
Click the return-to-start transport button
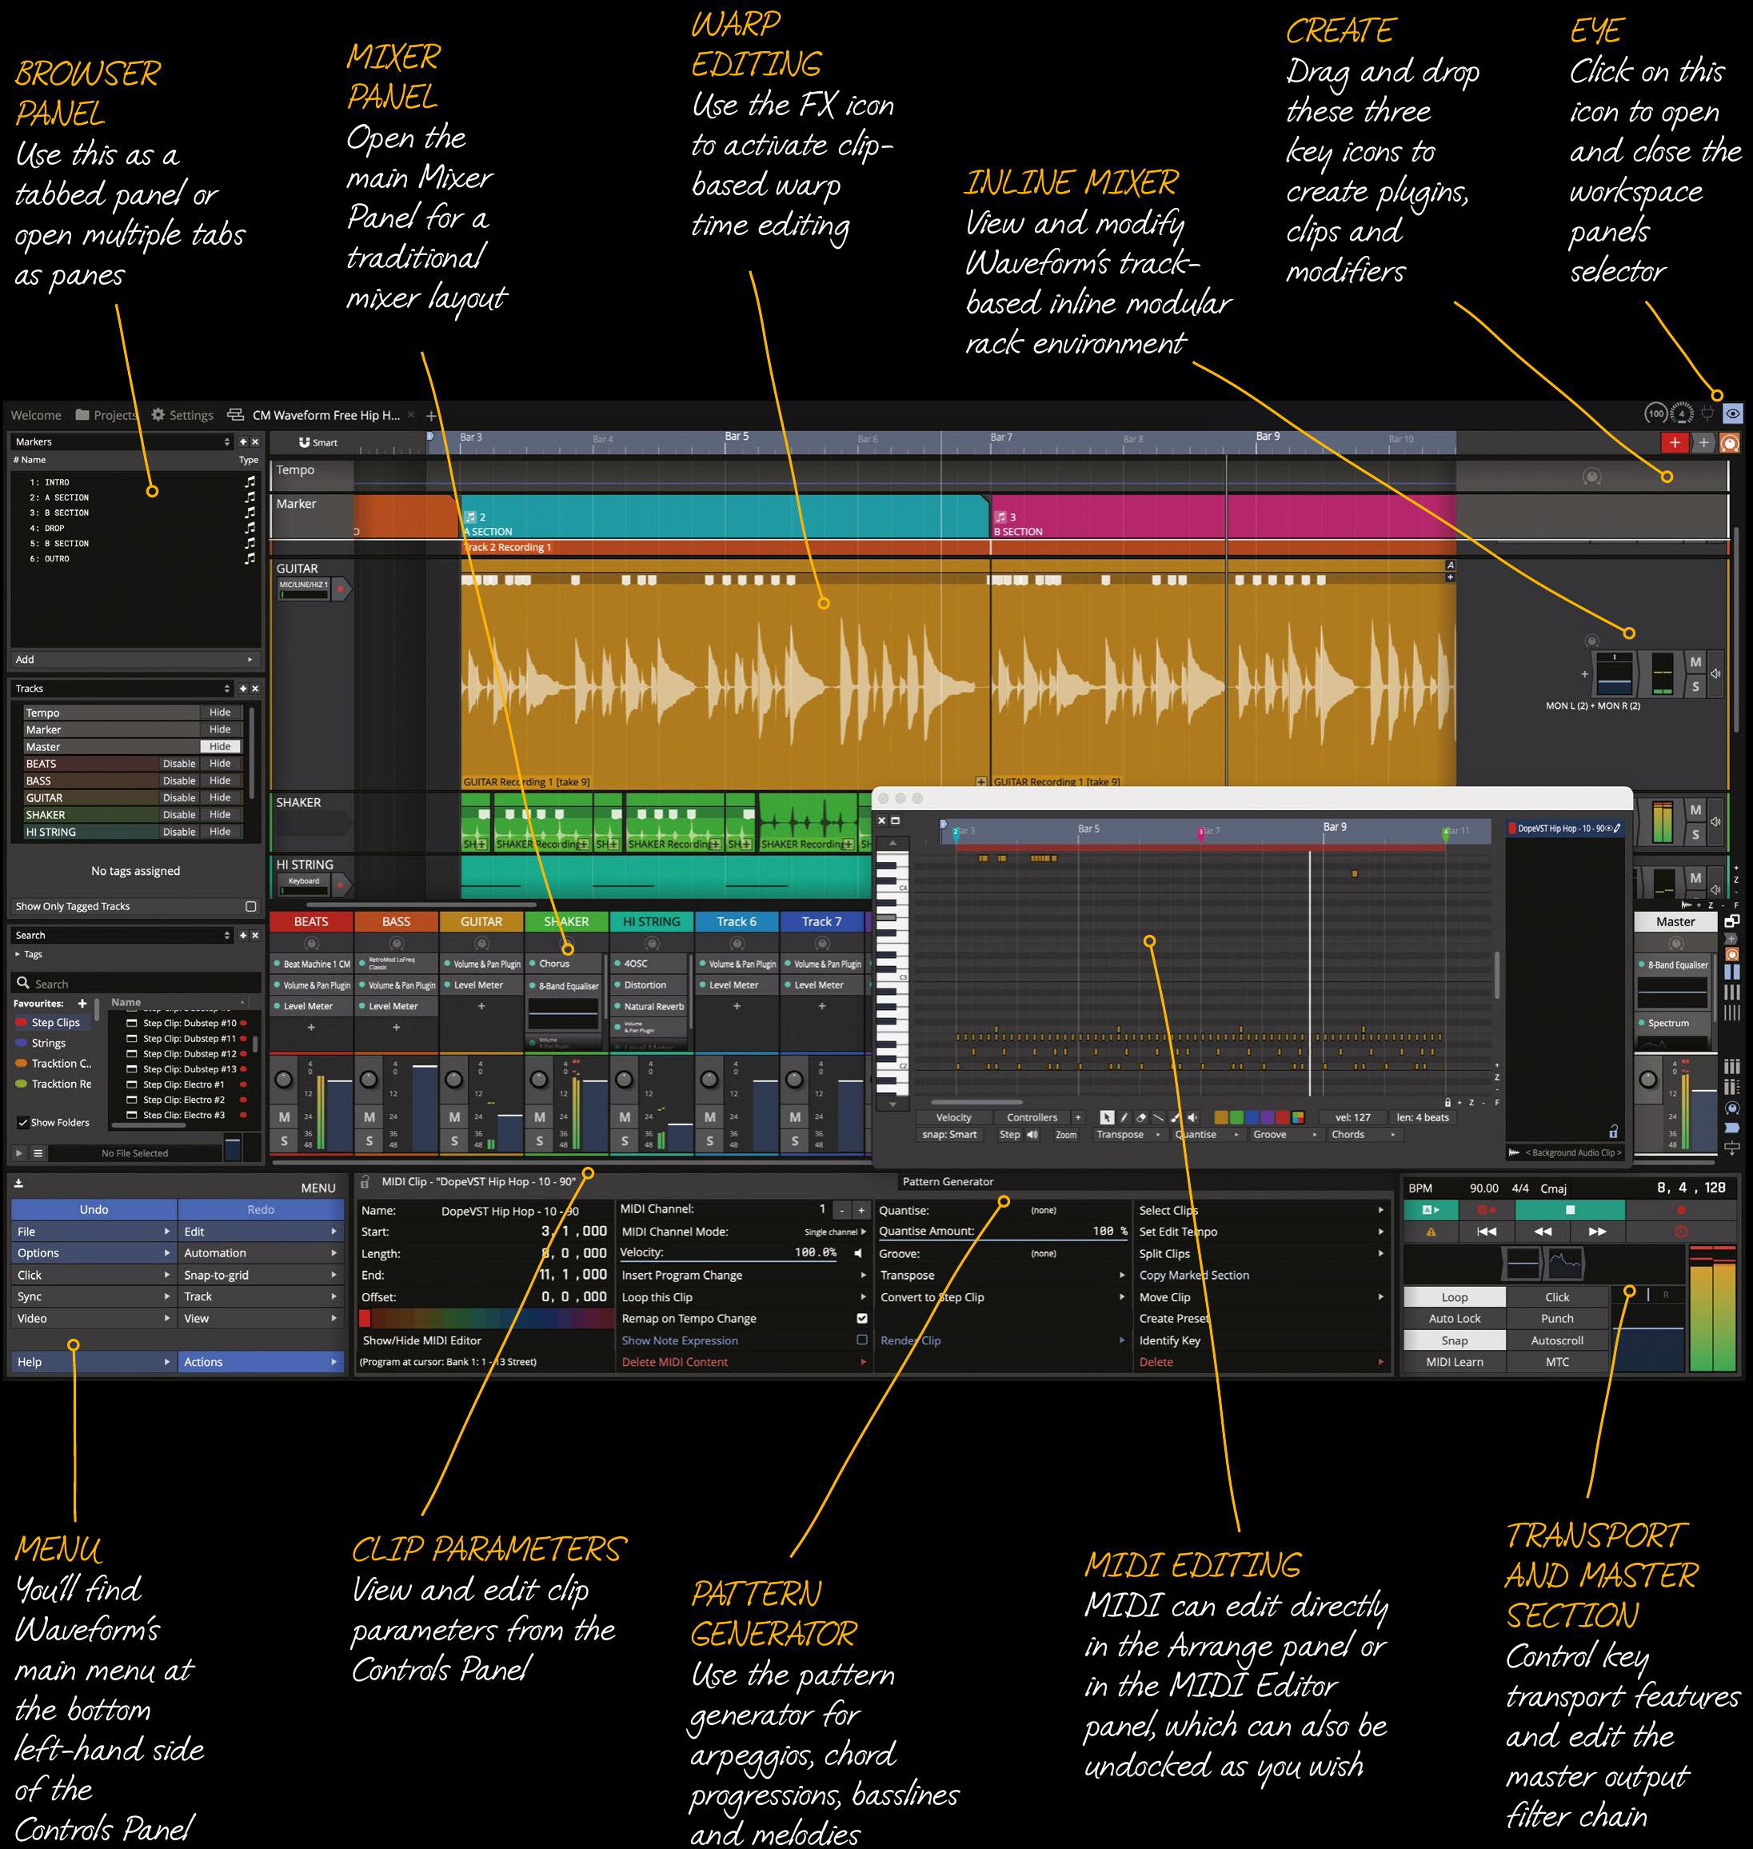click(1486, 1232)
